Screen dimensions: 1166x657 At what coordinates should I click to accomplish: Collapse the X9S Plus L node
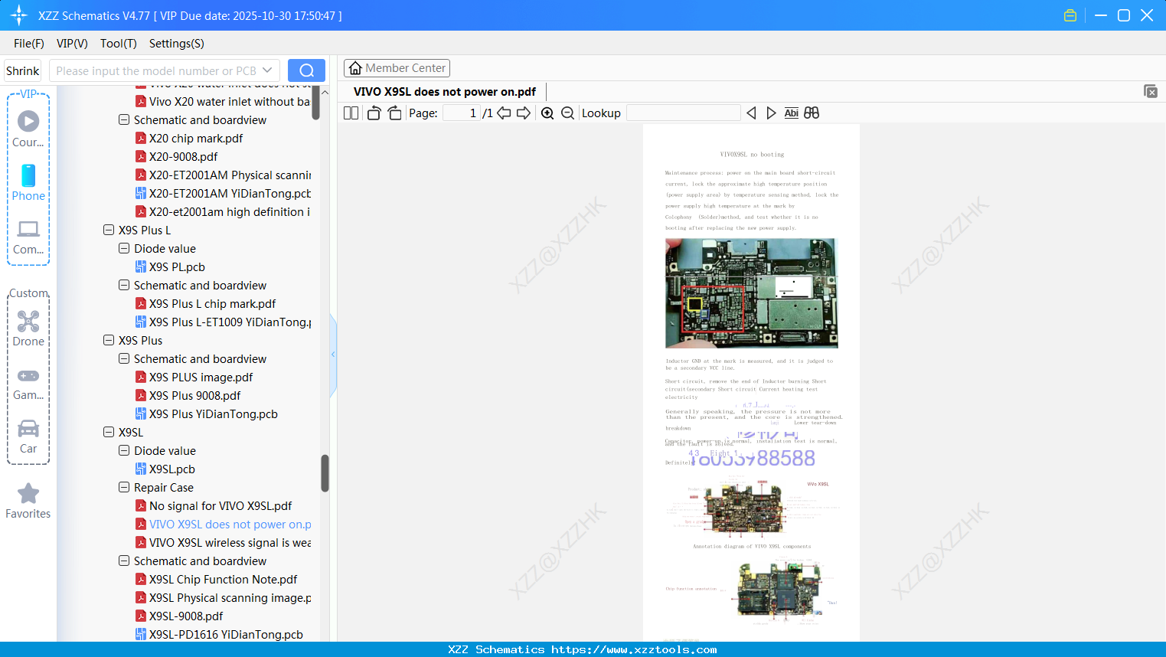109,230
